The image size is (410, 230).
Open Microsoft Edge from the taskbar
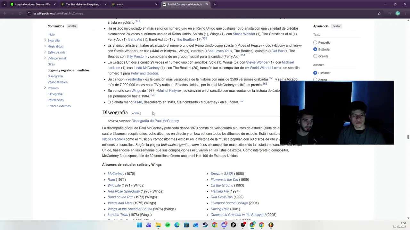point(177,225)
